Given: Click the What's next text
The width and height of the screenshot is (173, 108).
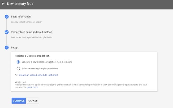Looking at the screenshot, I should coord(20,82).
